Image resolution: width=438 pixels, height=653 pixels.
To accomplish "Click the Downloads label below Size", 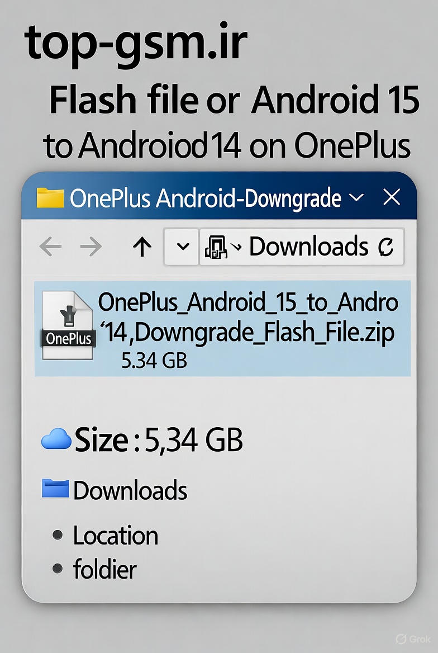I will (x=130, y=490).
